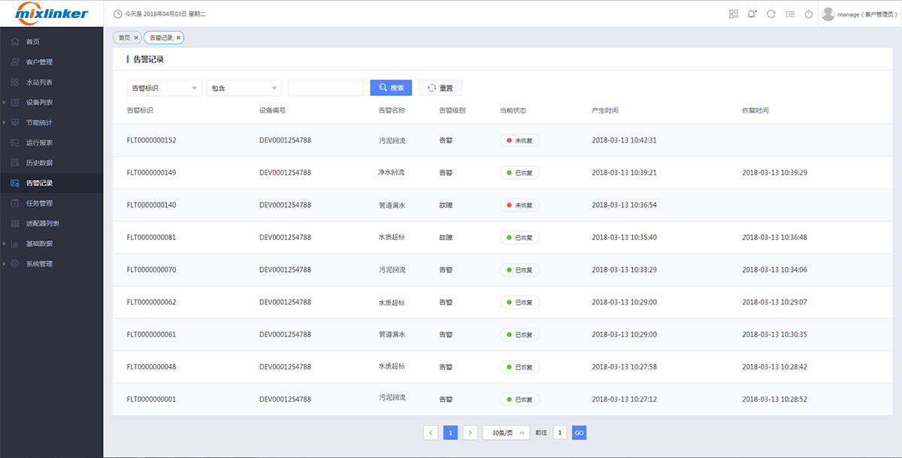Click the GO page jump button
This screenshot has width=902, height=458.
(x=579, y=432)
